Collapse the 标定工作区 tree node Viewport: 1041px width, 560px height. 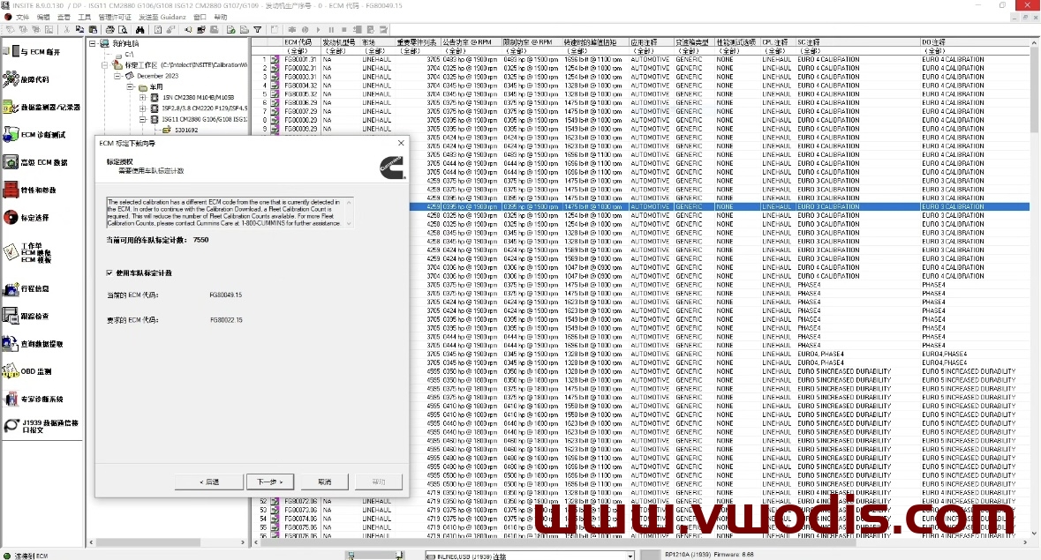(105, 65)
